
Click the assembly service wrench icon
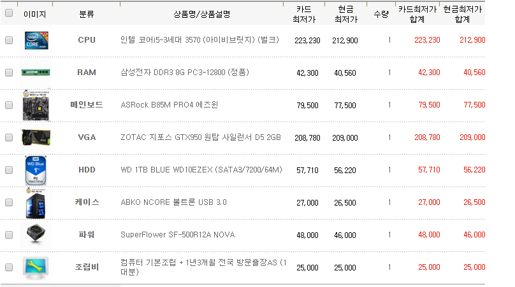(34, 267)
